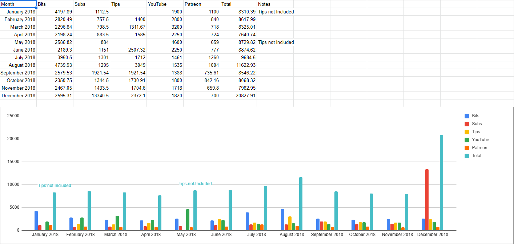This screenshot has width=514, height=244.
Task: Click the blue Bits bar for July 2018
Action: pos(247,221)
